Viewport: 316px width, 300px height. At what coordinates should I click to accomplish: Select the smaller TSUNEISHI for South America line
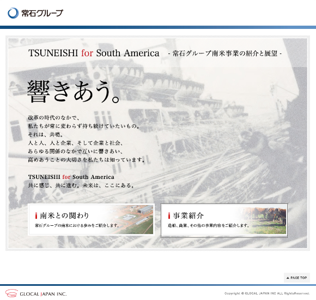point(71,177)
